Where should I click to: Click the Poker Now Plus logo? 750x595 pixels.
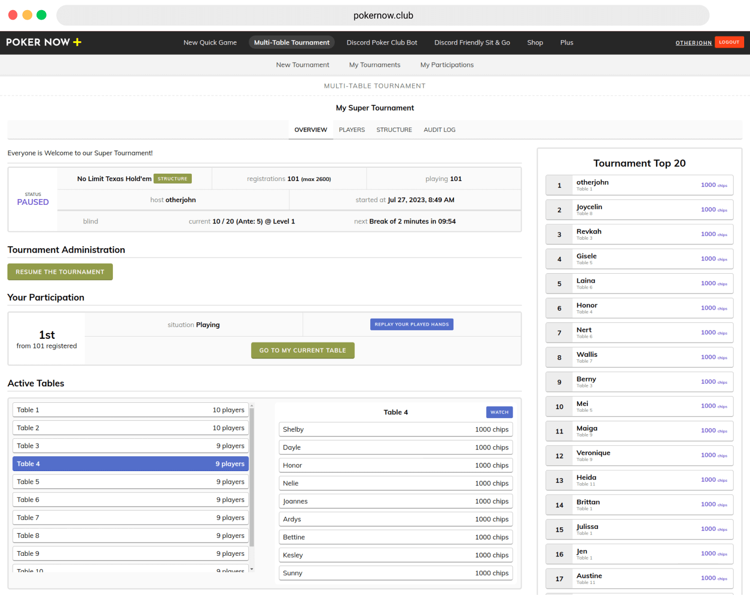(43, 42)
